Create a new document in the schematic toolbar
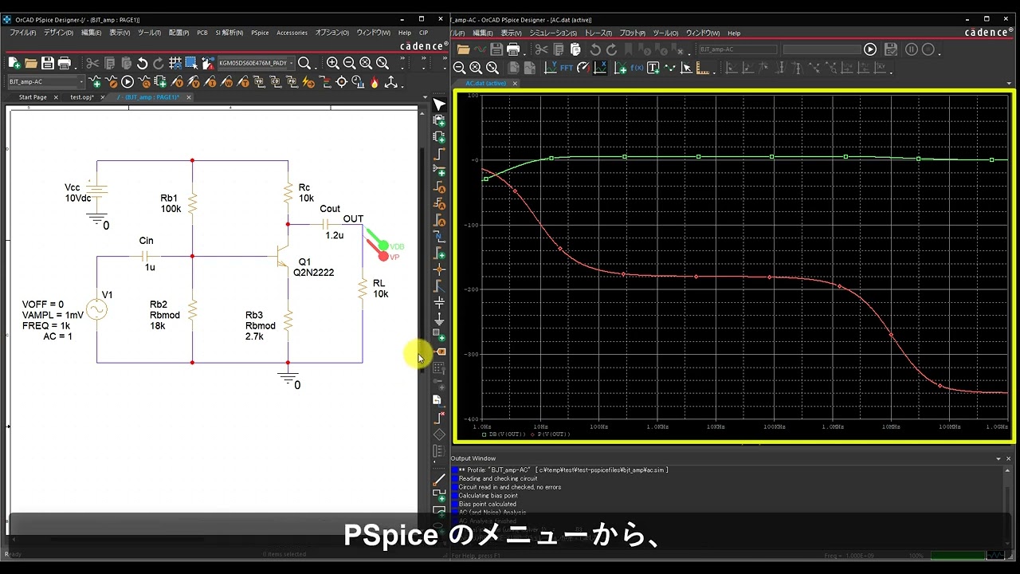This screenshot has width=1020, height=574. pyautogui.click(x=14, y=63)
